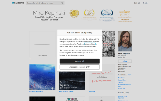Click the gold medal award laurel
The image size is (161, 101).
(74, 13)
